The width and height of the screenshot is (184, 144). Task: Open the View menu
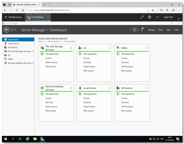(168, 30)
